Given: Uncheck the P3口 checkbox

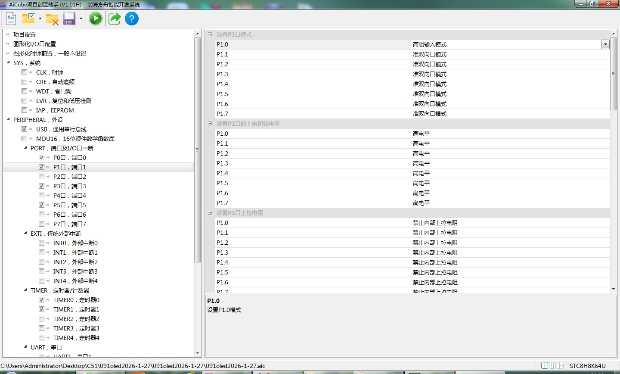Looking at the screenshot, I should [x=41, y=186].
